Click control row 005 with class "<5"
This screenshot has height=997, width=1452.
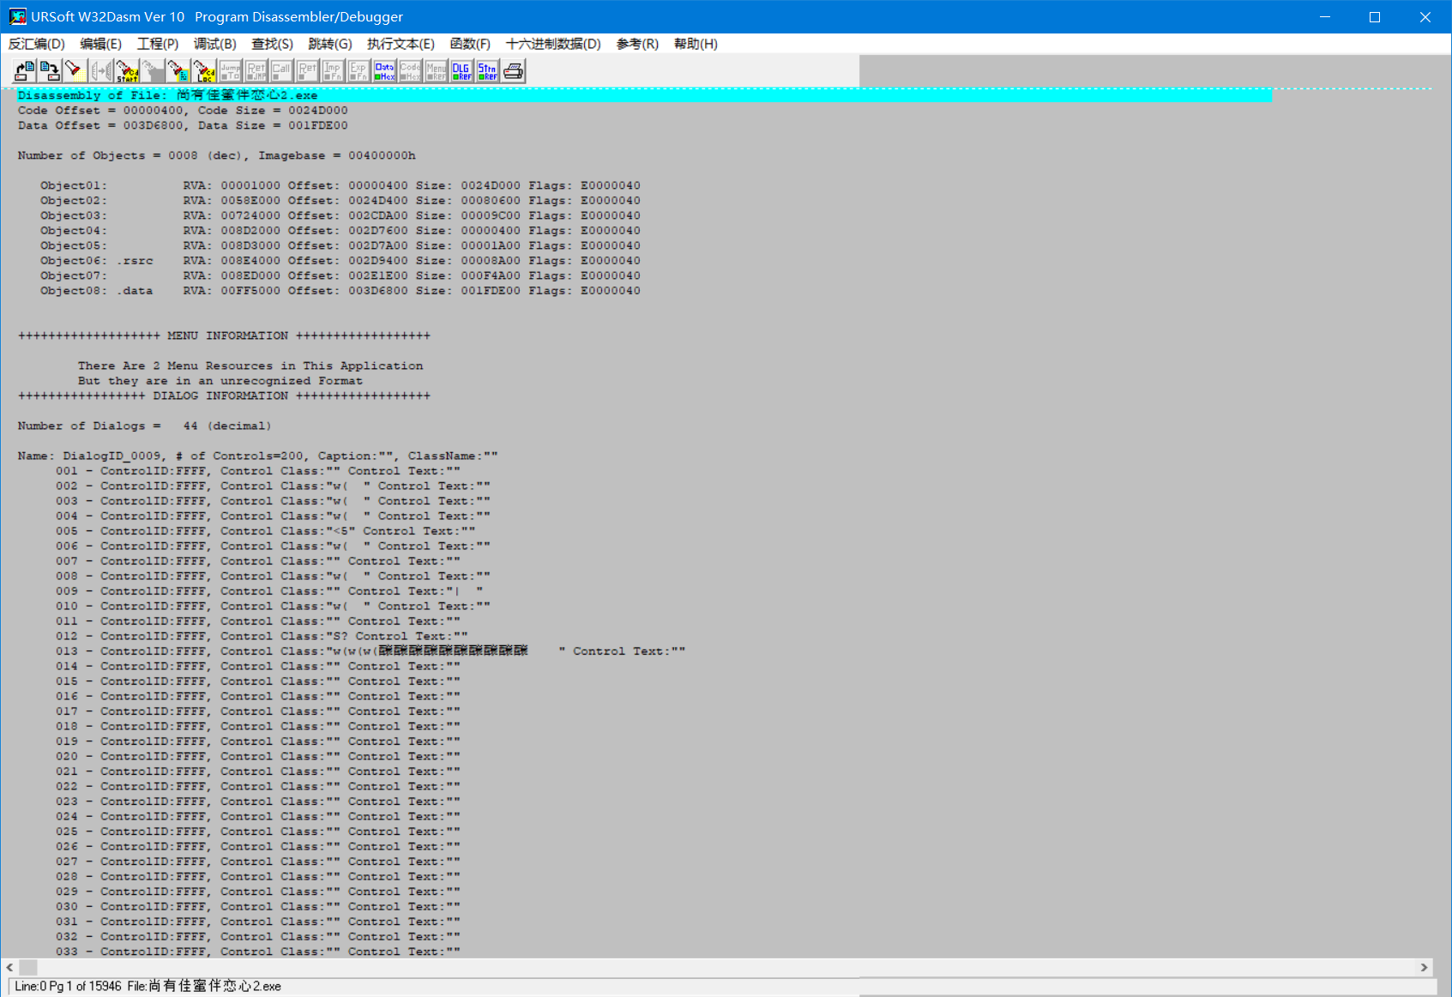pyautogui.click(x=266, y=531)
